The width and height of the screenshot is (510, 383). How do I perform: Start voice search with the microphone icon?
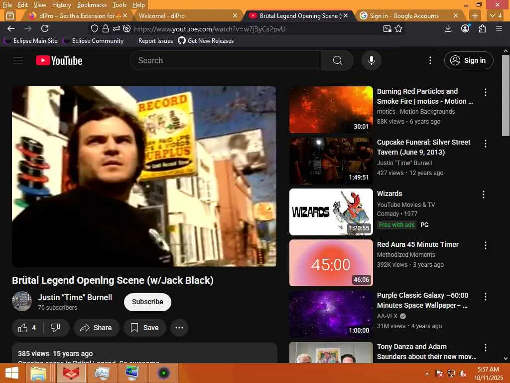(x=372, y=60)
